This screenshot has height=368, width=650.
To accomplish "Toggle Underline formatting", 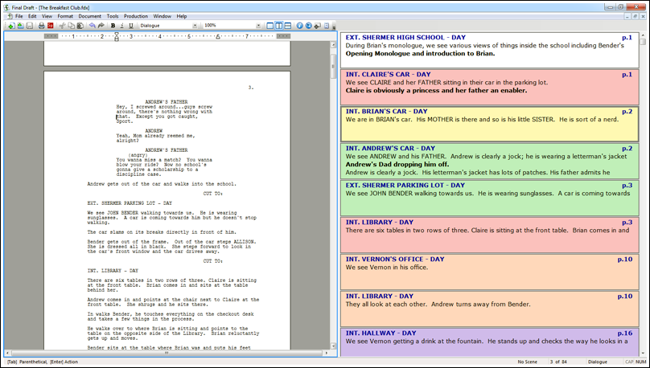I will click(131, 26).
